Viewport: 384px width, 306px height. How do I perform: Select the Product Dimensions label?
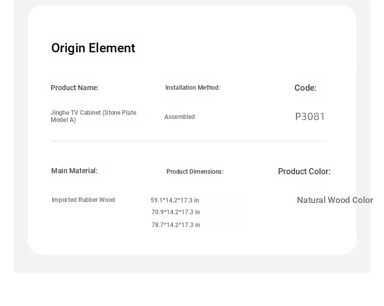[195, 172]
